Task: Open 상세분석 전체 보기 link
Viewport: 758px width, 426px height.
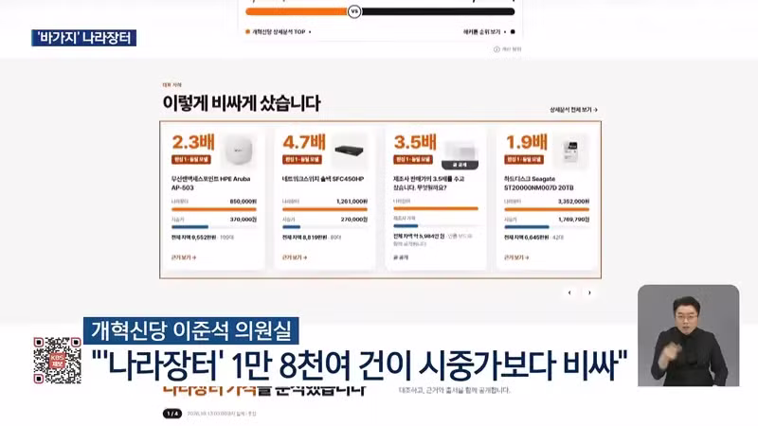Action: click(573, 110)
